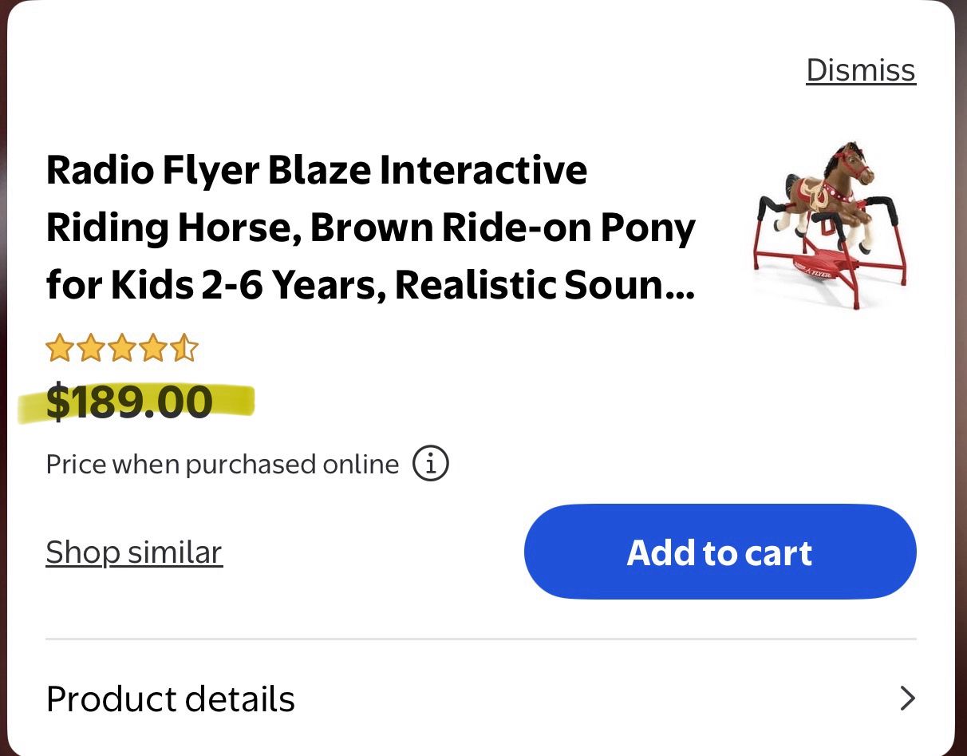This screenshot has height=756, width=967.
Task: Click the yellow highlight behind the price
Action: [x=235, y=402]
